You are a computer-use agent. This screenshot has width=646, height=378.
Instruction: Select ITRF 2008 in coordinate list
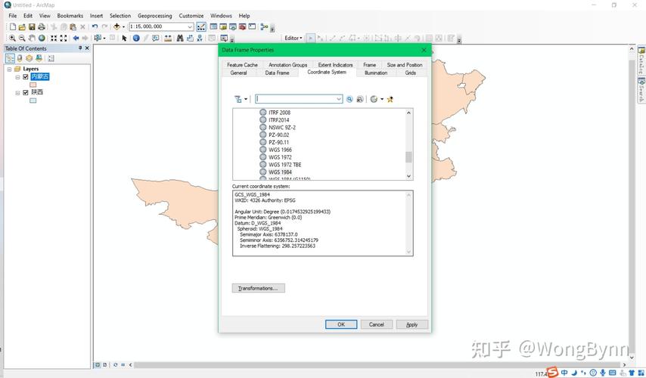pos(279,113)
